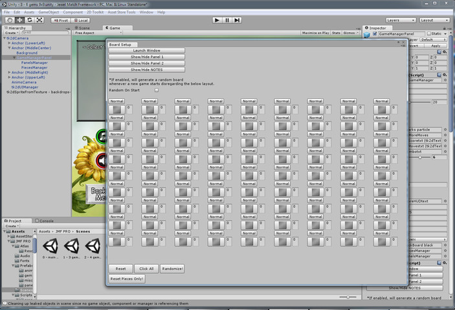Adjust the Project thumbnail size slider
The height and width of the screenshot is (310, 455).
[348, 297]
